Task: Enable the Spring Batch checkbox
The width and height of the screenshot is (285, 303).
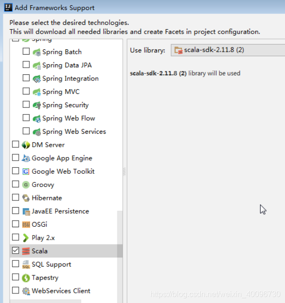Action: click(26, 52)
